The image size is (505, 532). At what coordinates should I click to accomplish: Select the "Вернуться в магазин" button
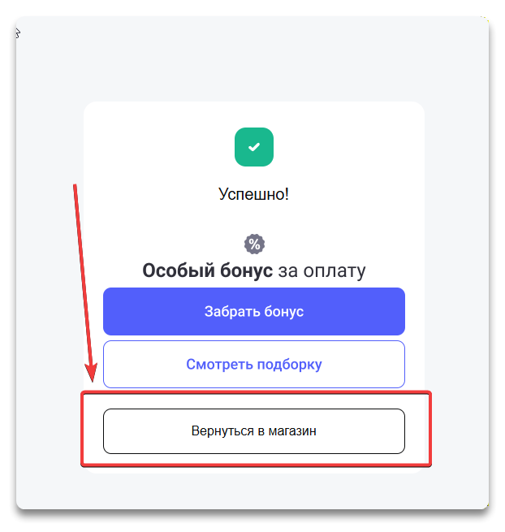[x=253, y=430]
